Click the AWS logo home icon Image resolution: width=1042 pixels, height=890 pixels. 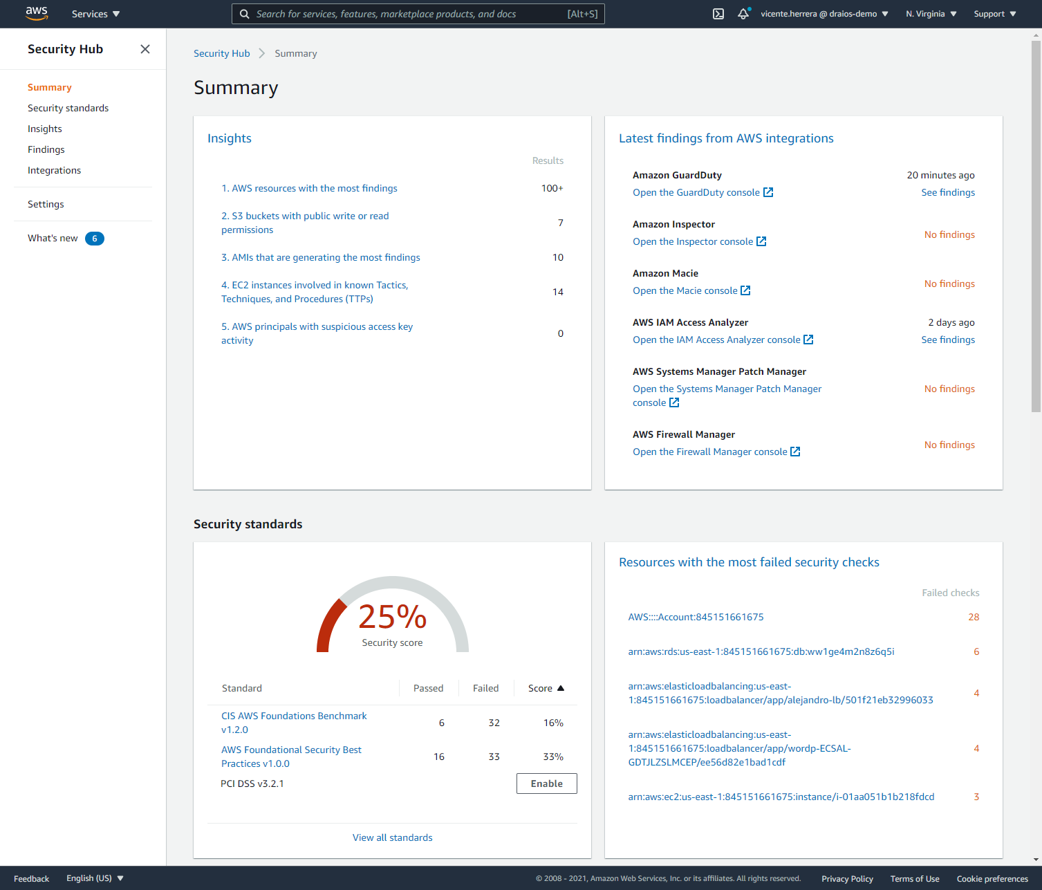(x=37, y=14)
